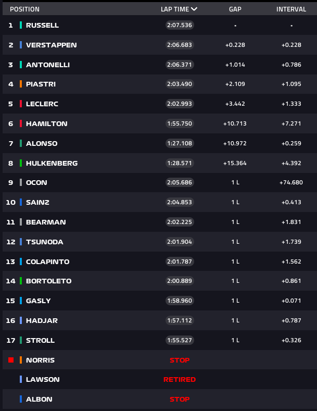Click Stroll's 1:55.527 lap time pill

180,340
